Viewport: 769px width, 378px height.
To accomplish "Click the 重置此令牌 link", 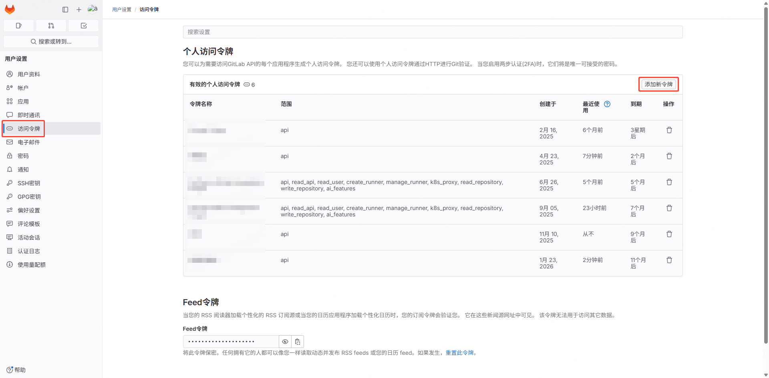I will click(459, 353).
